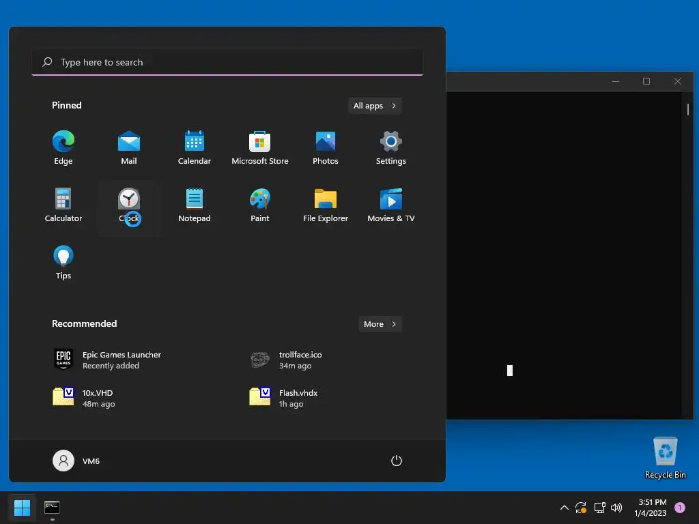Open the Clock app
Image resolution: width=699 pixels, height=524 pixels.
coord(129,205)
